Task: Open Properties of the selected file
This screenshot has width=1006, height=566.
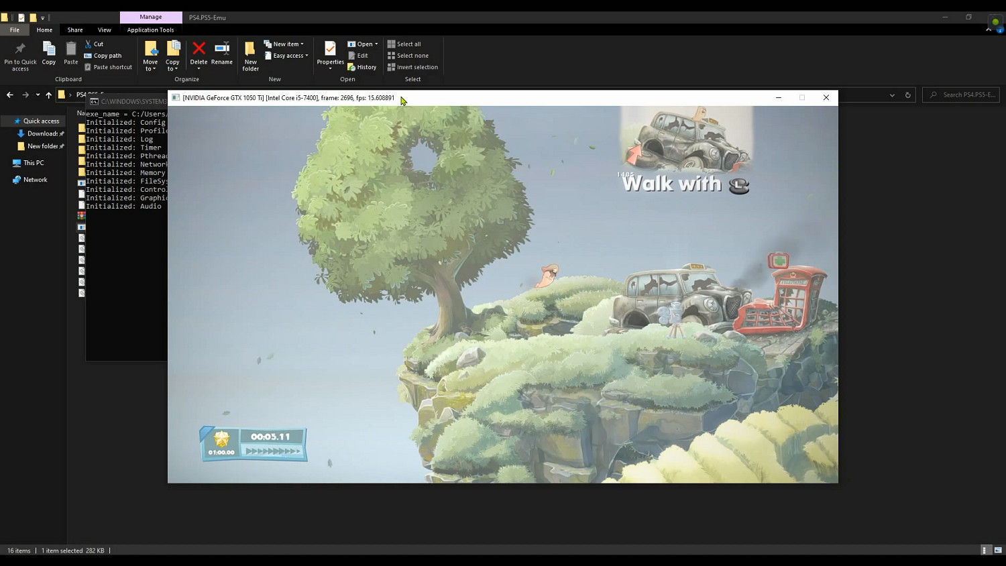Action: tap(330, 50)
